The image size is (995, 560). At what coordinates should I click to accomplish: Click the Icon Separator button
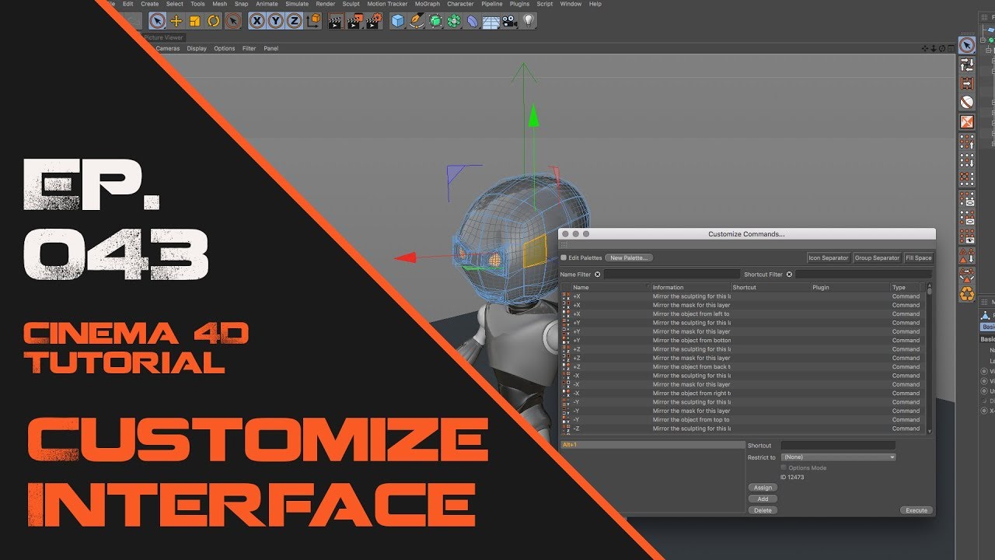click(x=829, y=258)
